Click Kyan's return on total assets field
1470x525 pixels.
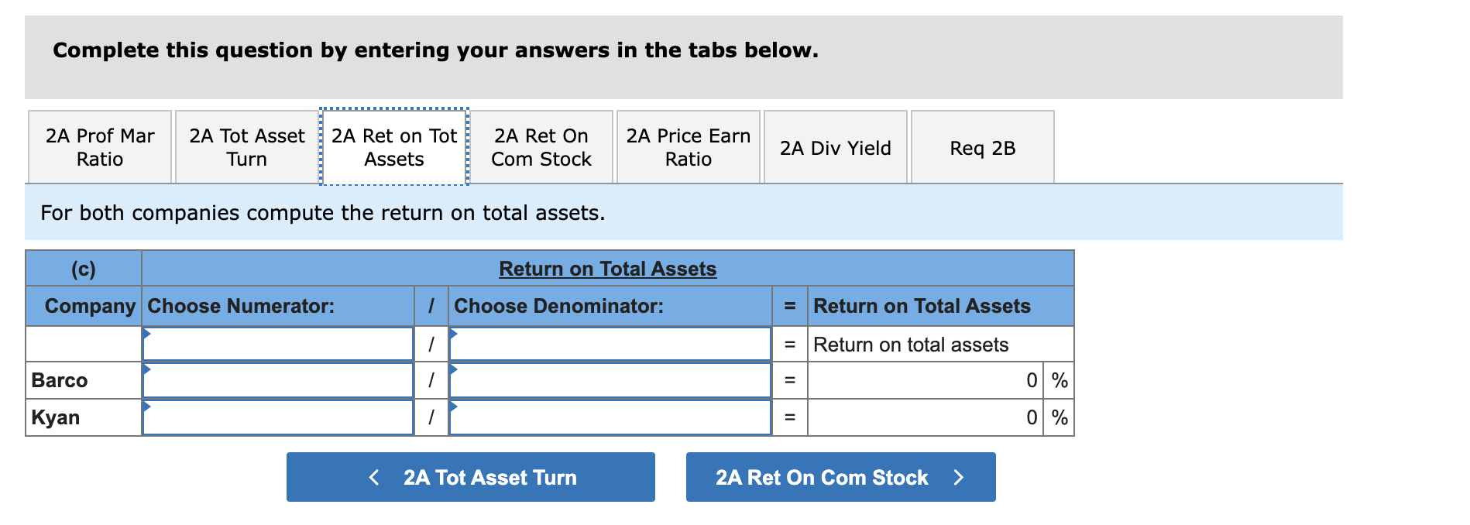click(922, 417)
